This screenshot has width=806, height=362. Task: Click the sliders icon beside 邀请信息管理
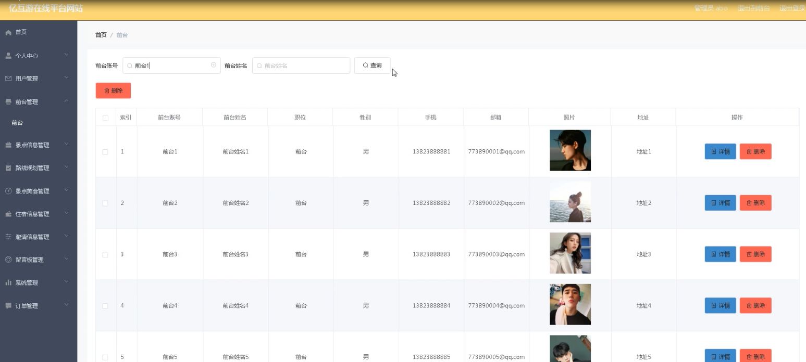pyautogui.click(x=8, y=237)
